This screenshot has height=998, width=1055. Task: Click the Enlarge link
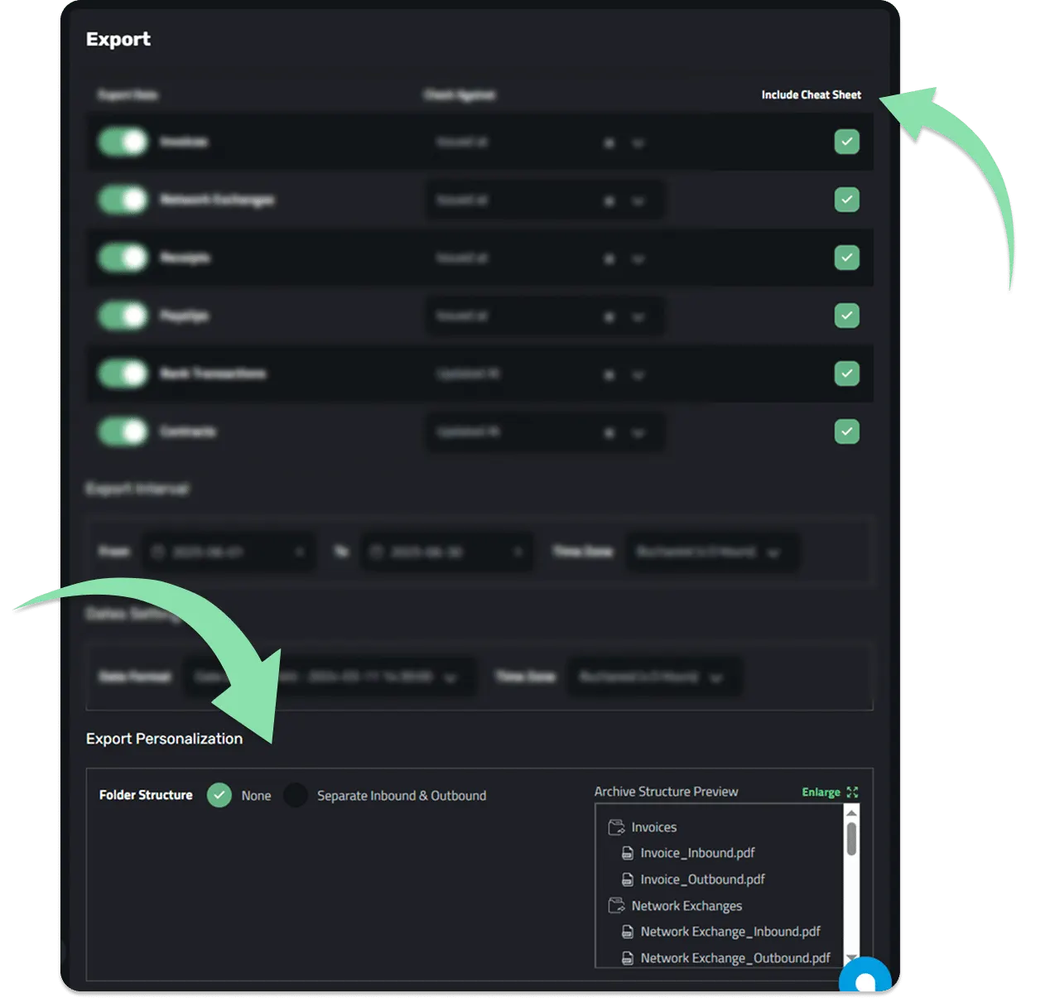click(x=821, y=793)
